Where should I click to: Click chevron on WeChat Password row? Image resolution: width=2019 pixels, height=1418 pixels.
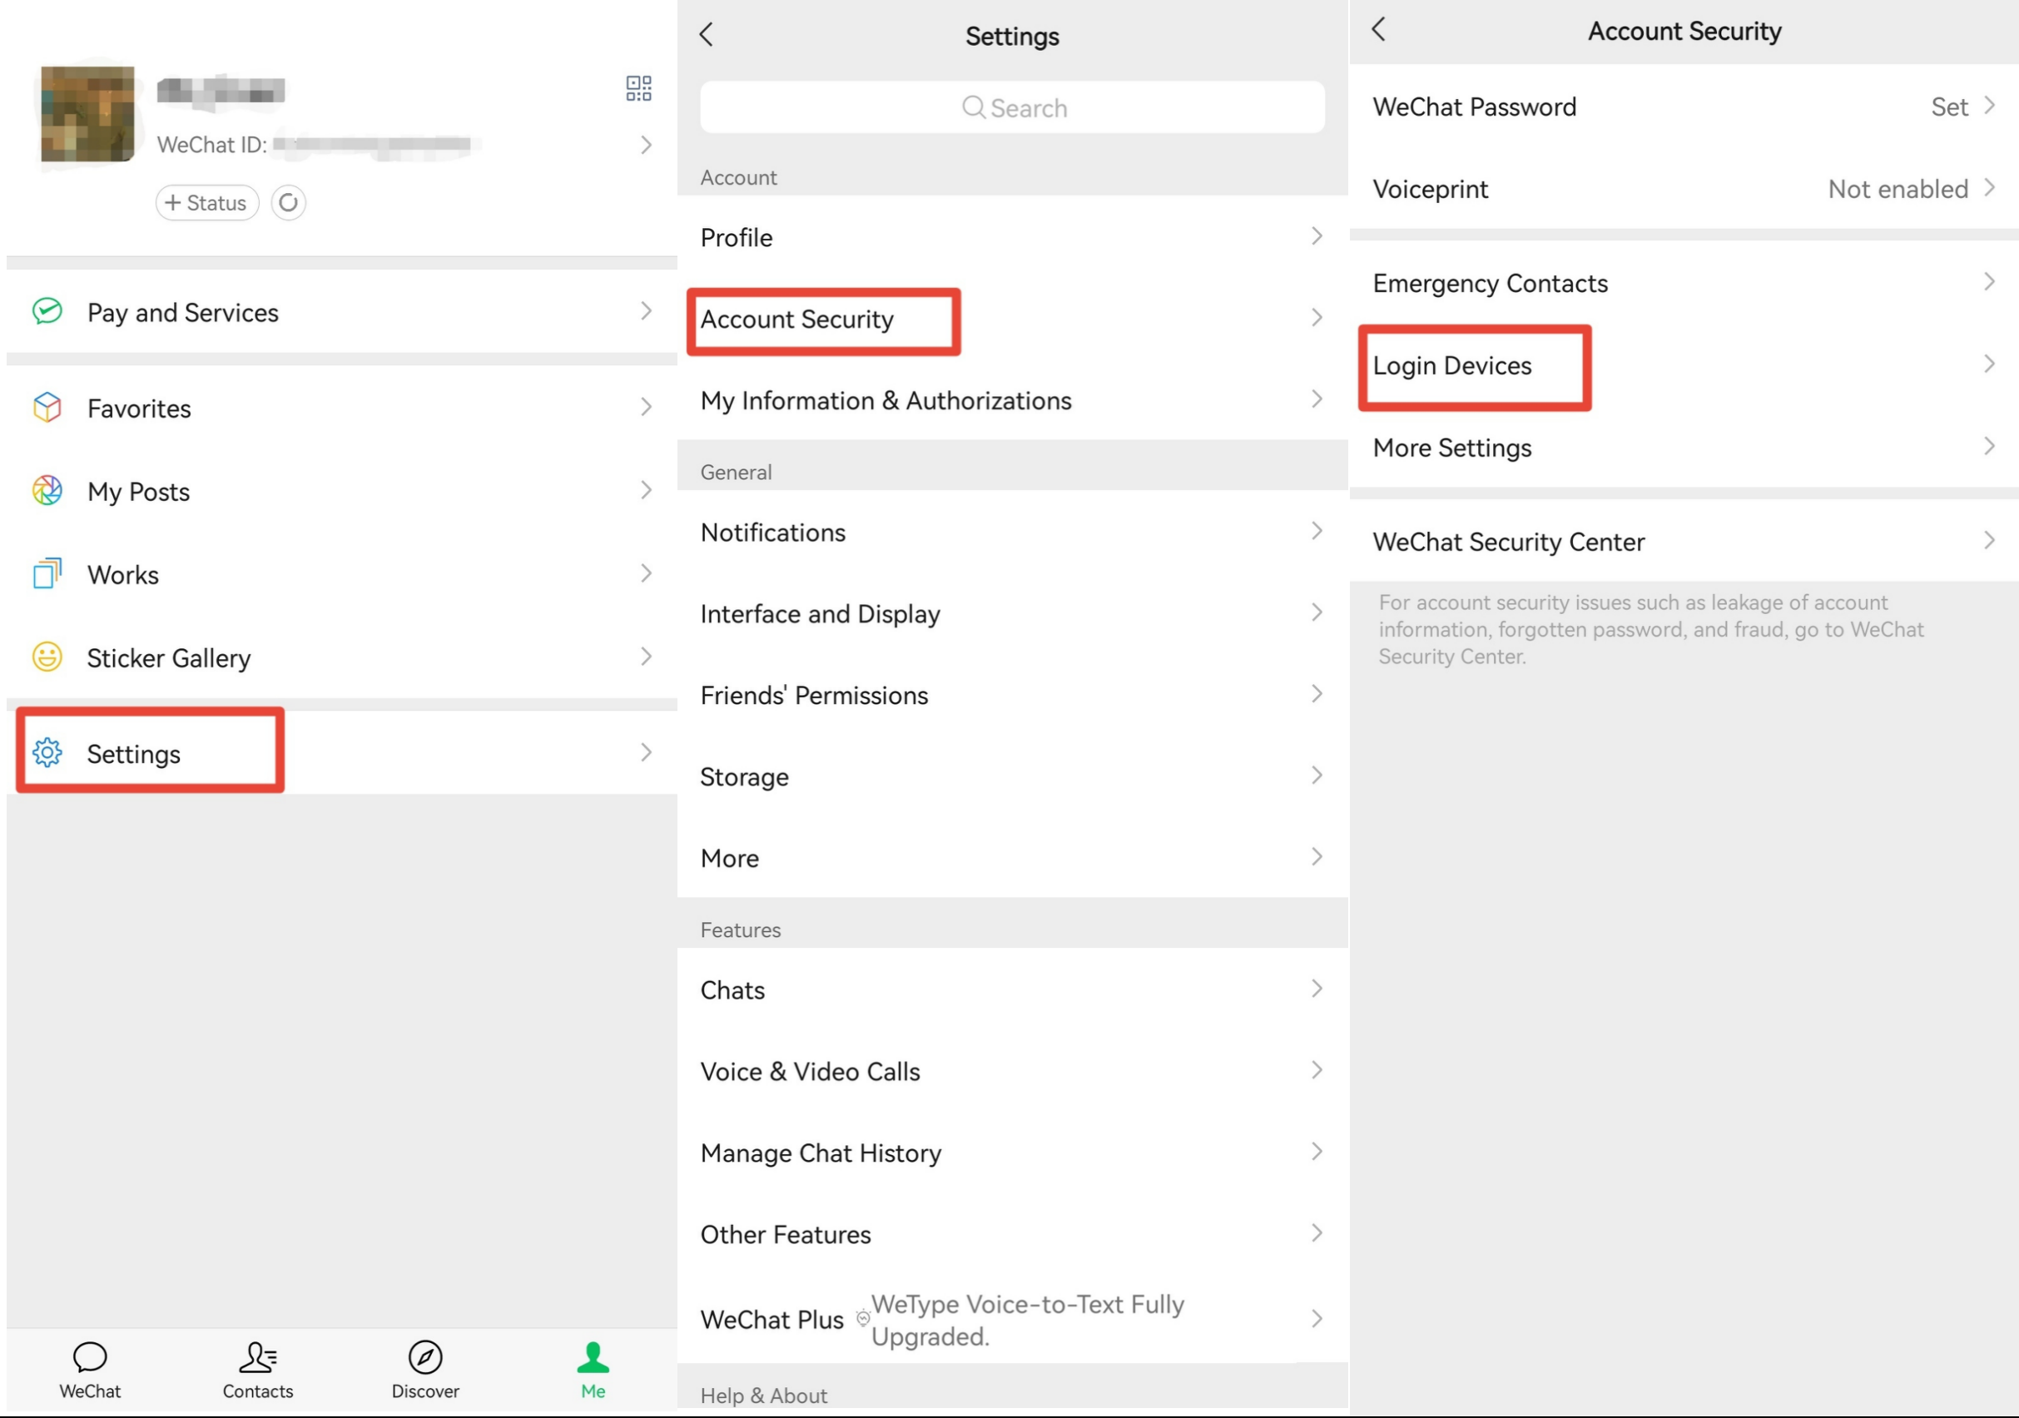pyautogui.click(x=1990, y=106)
